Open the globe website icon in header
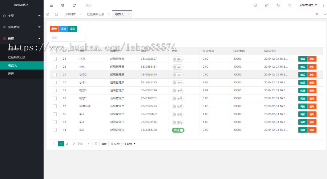Screen dimensions: 327x179 pyautogui.click(x=62, y=5)
